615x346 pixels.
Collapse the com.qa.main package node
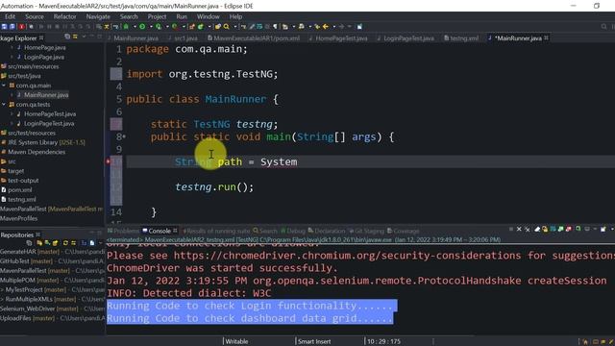(4, 86)
